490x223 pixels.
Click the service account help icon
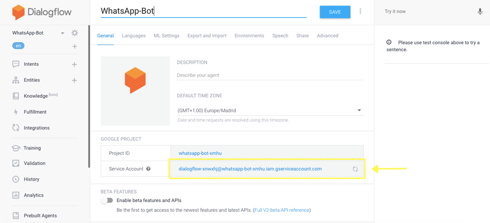coord(148,169)
